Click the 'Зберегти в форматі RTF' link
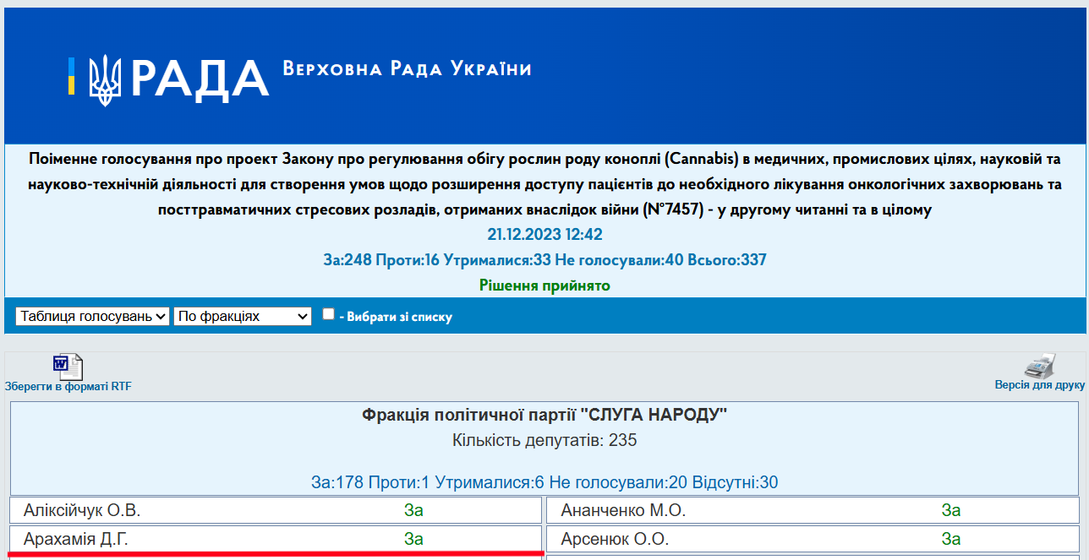Image resolution: width=1089 pixels, height=560 pixels. (68, 384)
